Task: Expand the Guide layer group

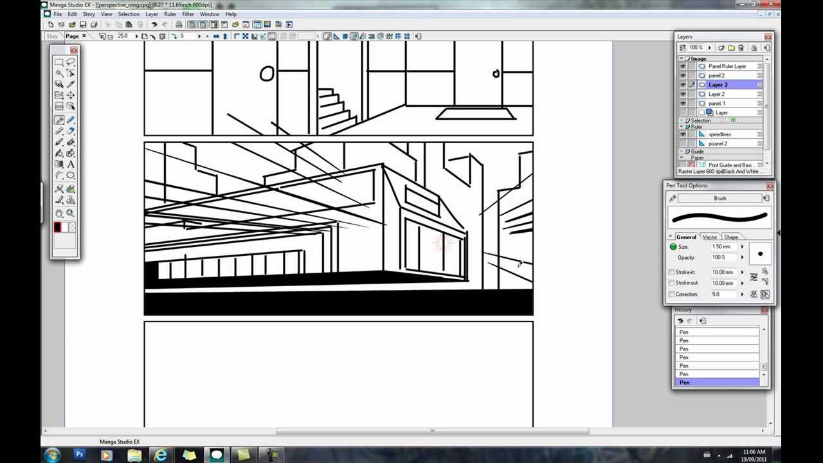Action: (682, 151)
